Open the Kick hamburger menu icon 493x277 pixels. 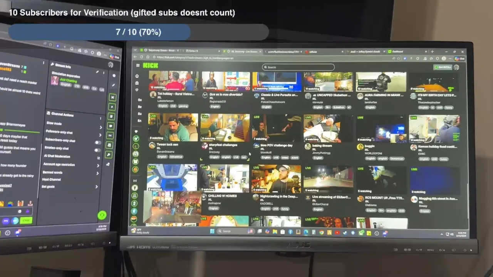click(138, 65)
